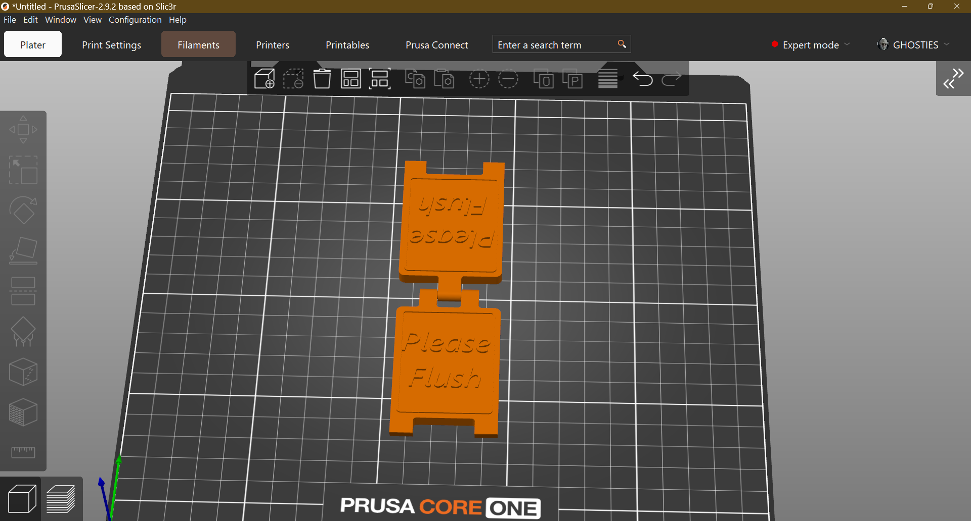The height and width of the screenshot is (521, 971).
Task: Select the Place on face tool
Action: 23,251
